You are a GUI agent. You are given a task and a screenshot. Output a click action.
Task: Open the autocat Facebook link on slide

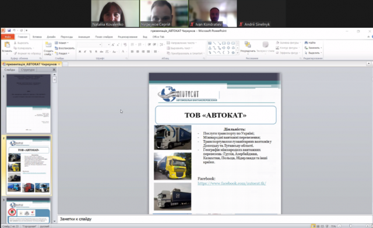pos(232,183)
